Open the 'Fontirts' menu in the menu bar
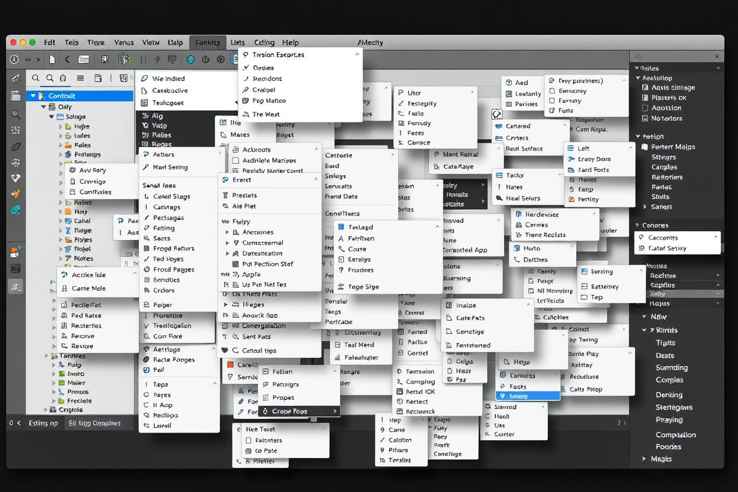The width and height of the screenshot is (738, 492). pyautogui.click(x=207, y=42)
